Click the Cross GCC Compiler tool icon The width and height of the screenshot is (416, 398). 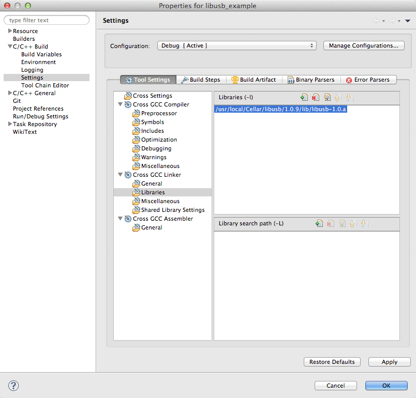pyautogui.click(x=128, y=104)
